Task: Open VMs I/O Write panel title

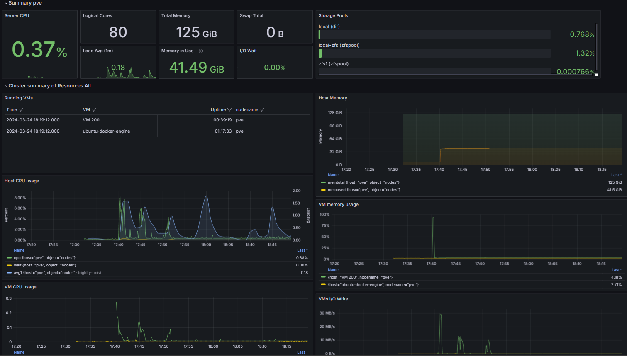Action: click(333, 299)
